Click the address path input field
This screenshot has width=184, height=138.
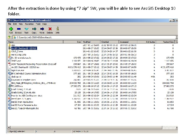[94, 37]
